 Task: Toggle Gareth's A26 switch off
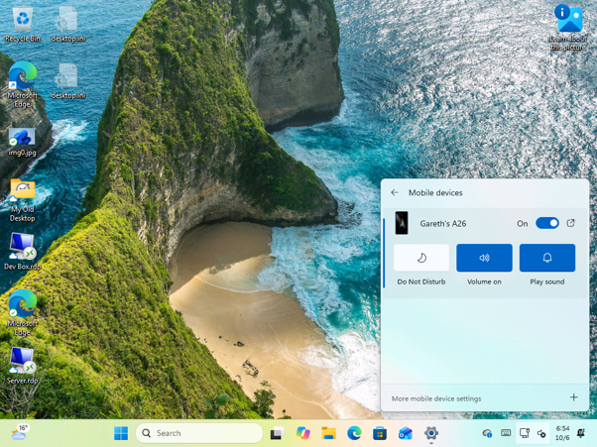click(x=547, y=223)
